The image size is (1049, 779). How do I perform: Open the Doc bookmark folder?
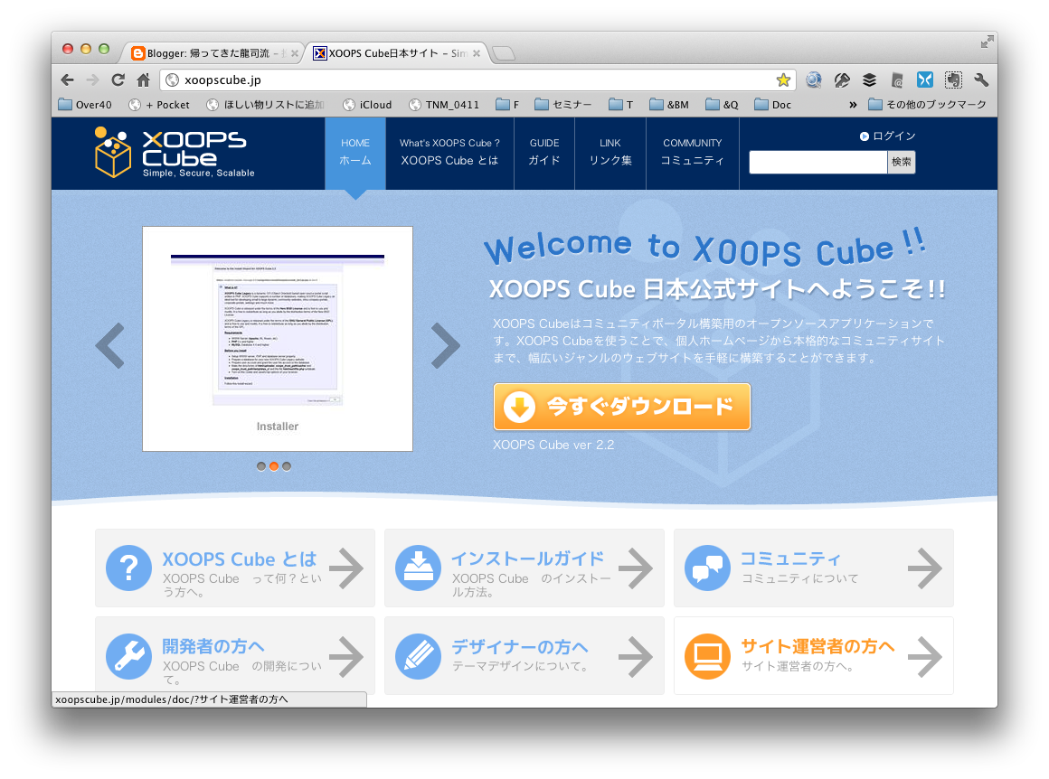(x=772, y=105)
